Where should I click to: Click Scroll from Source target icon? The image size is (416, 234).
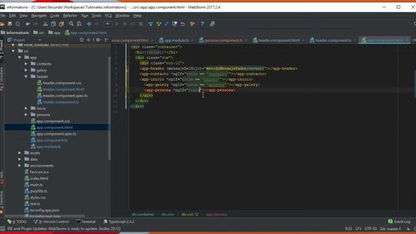[82, 40]
